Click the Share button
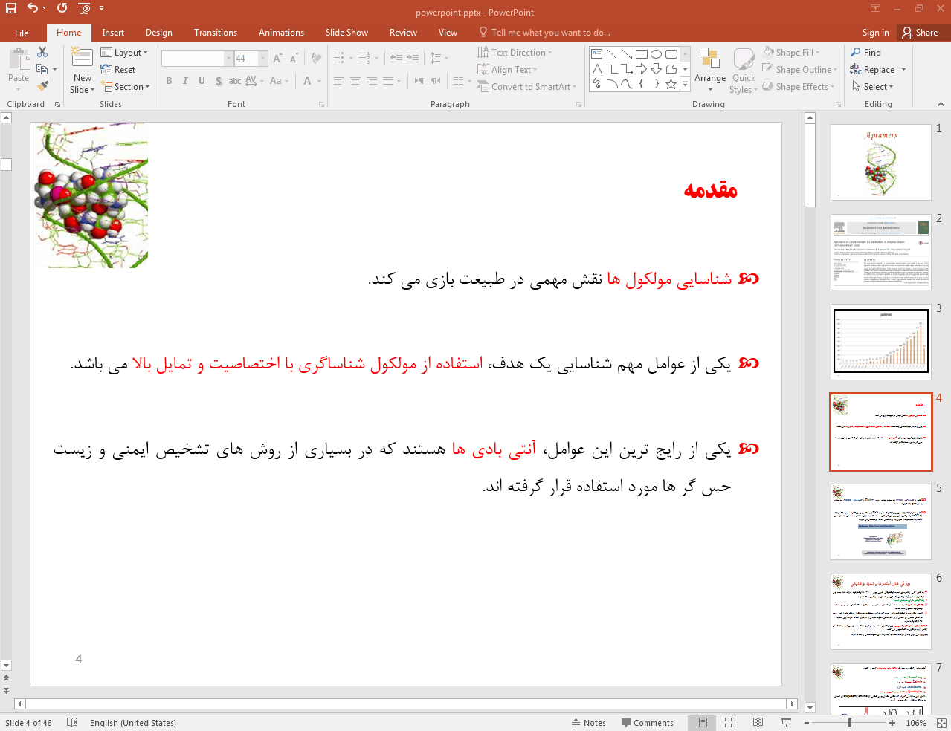This screenshot has width=951, height=731. tap(920, 33)
